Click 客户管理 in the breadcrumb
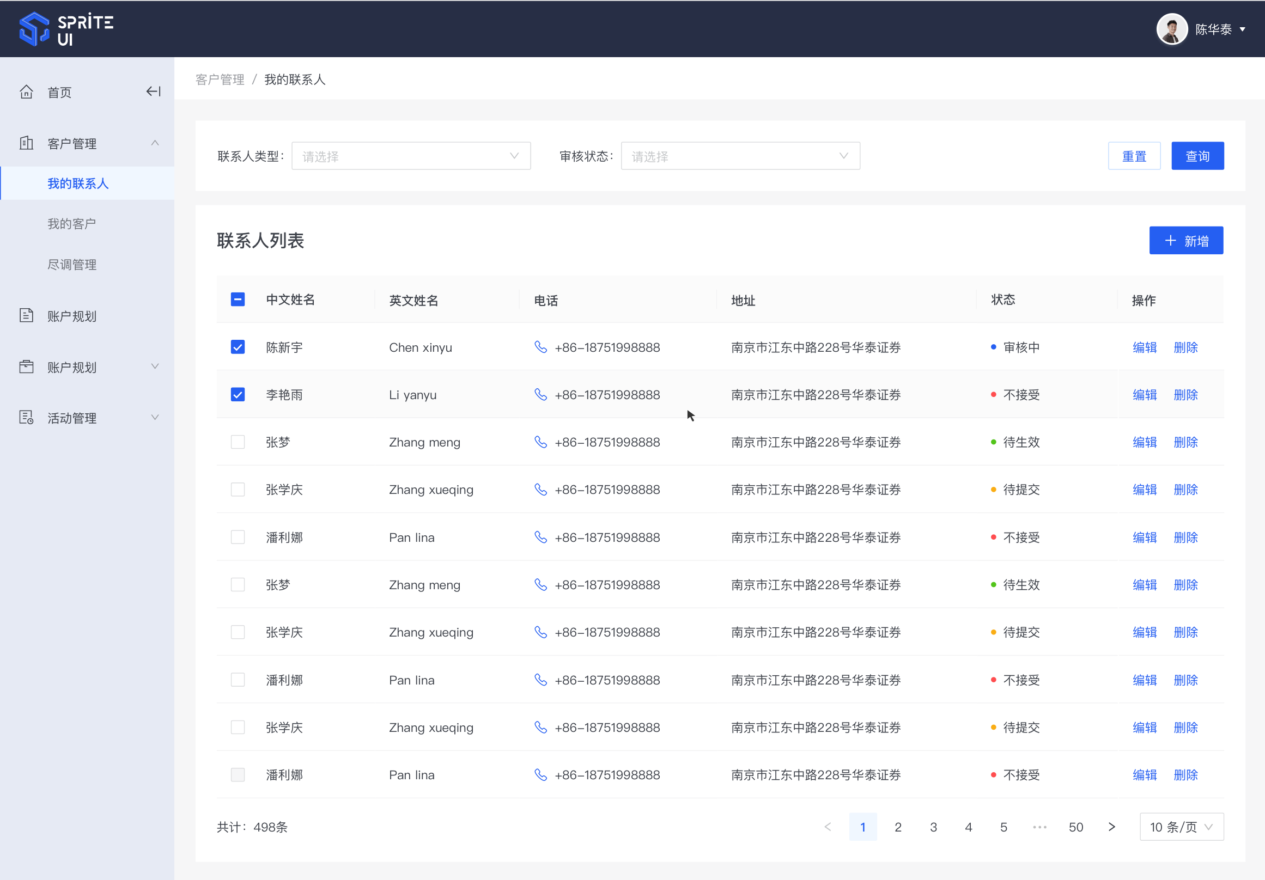Image resolution: width=1265 pixels, height=880 pixels. (x=220, y=80)
